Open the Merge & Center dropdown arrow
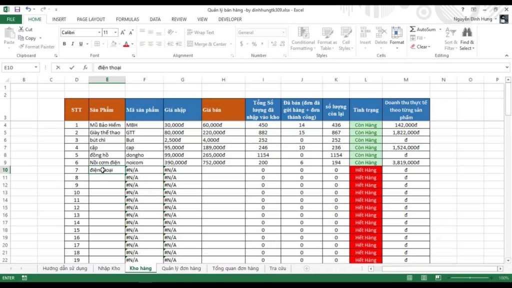The image size is (512, 288). pyautogui.click(x=231, y=44)
